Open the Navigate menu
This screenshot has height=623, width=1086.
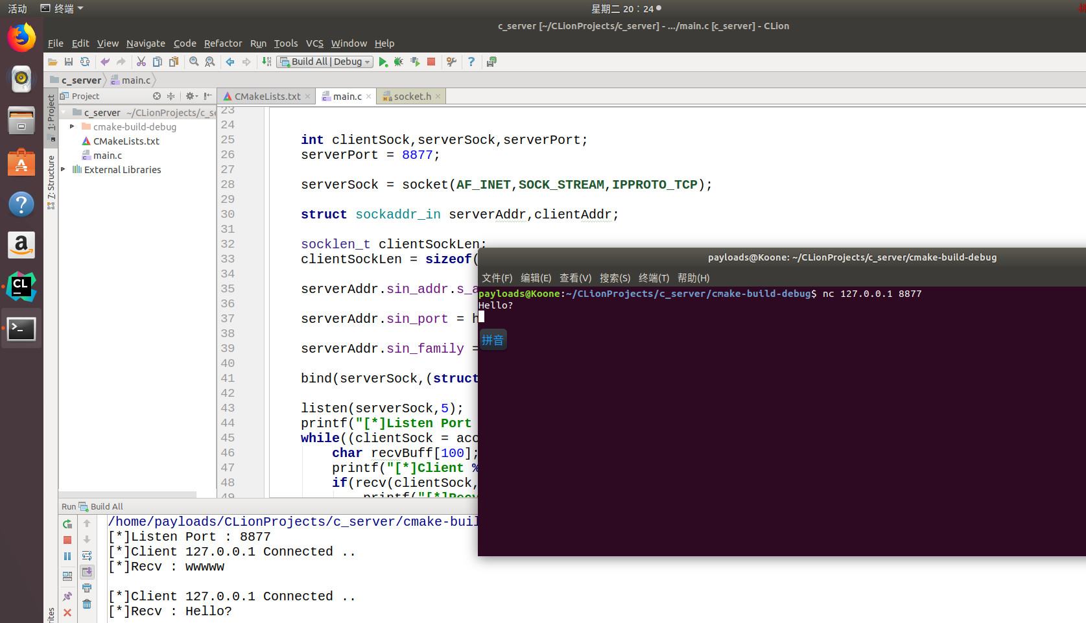click(146, 43)
